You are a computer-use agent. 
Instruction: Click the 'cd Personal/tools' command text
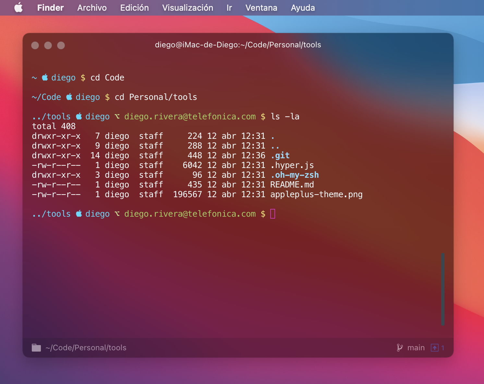click(156, 97)
